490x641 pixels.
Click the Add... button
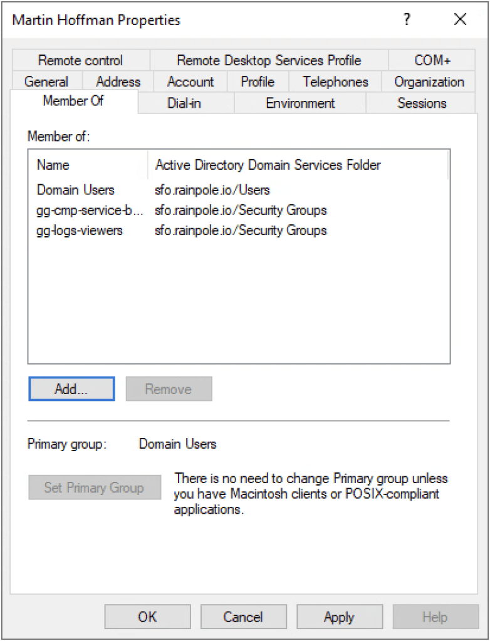coord(71,389)
